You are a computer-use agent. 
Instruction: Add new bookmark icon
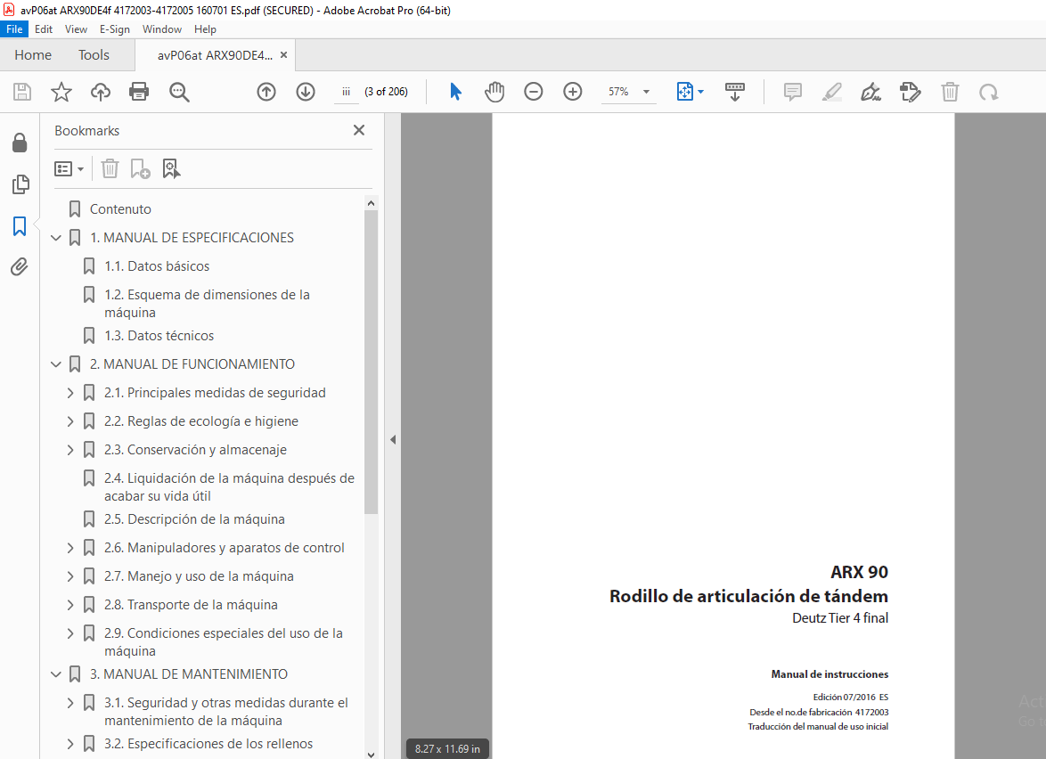click(x=140, y=168)
